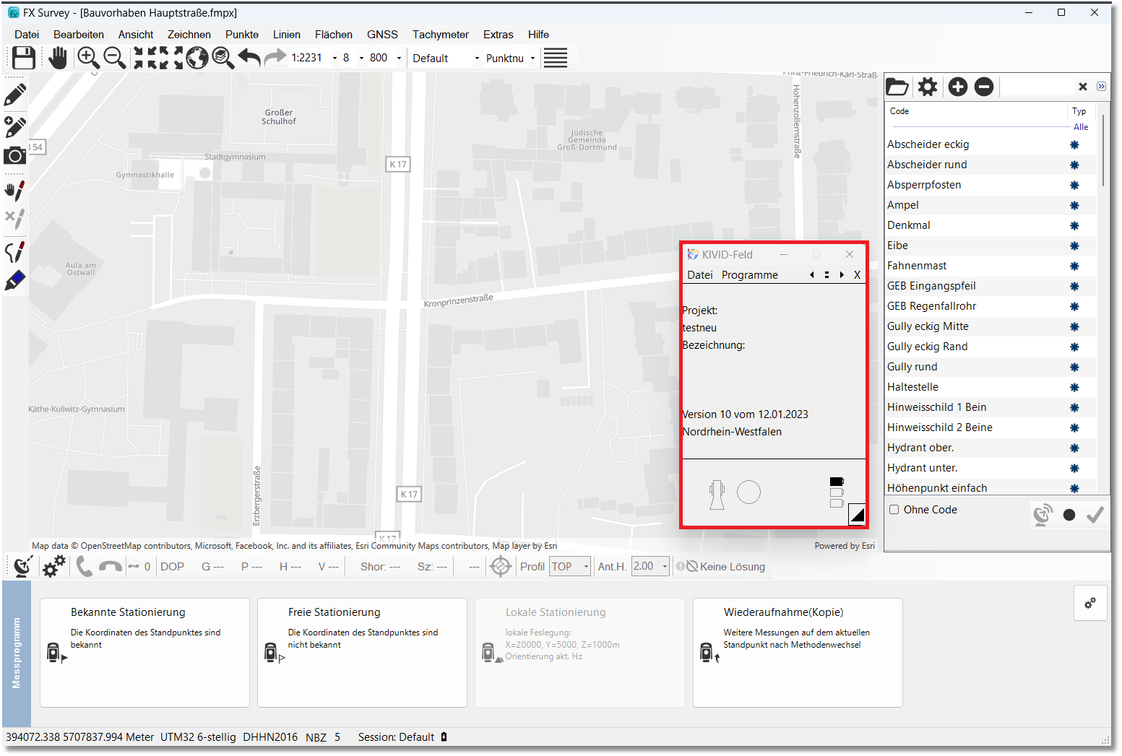Click the undo arrow icon
Viewport: 1122px width, 756px height.
pos(249,58)
